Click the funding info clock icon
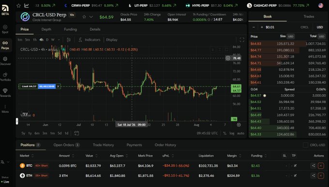Image resolution: width=329 pixels, height=187 pixels. 209,20
